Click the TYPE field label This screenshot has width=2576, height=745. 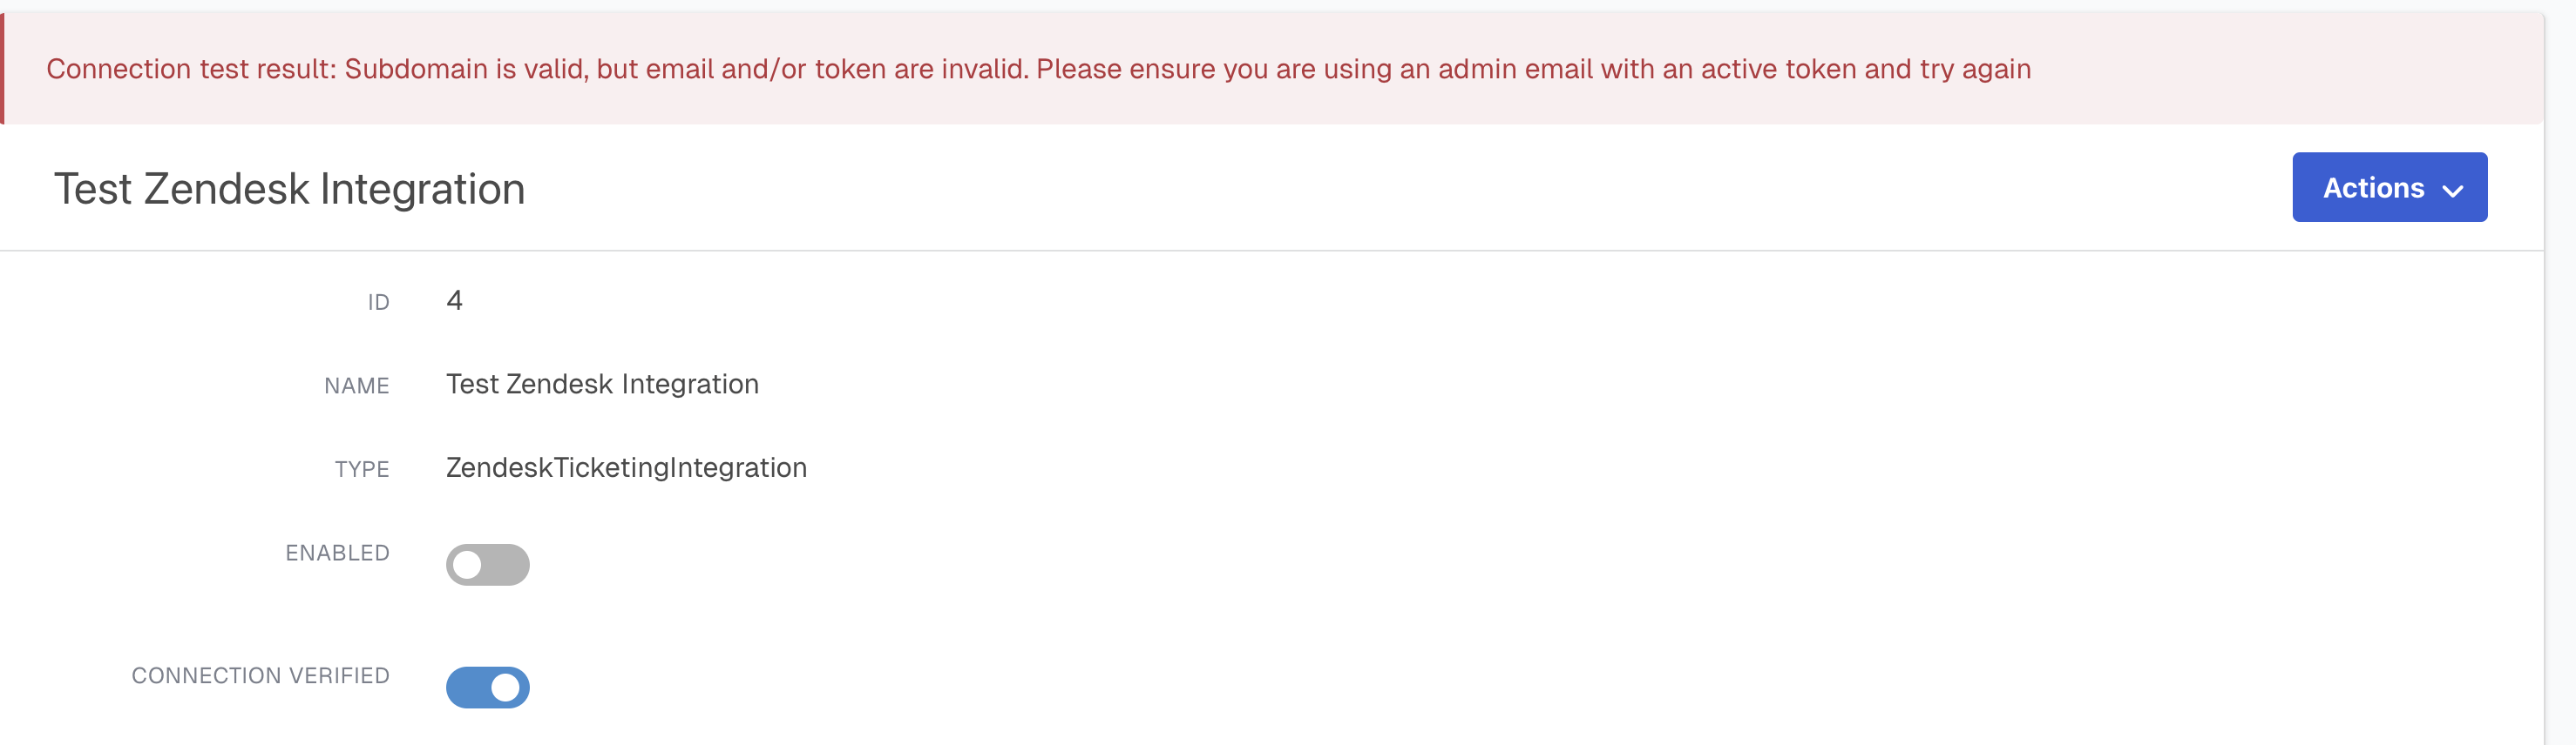(x=363, y=468)
